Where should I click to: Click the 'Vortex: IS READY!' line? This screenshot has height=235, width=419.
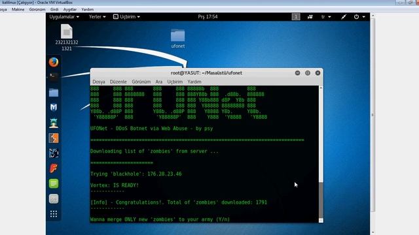coord(115,185)
